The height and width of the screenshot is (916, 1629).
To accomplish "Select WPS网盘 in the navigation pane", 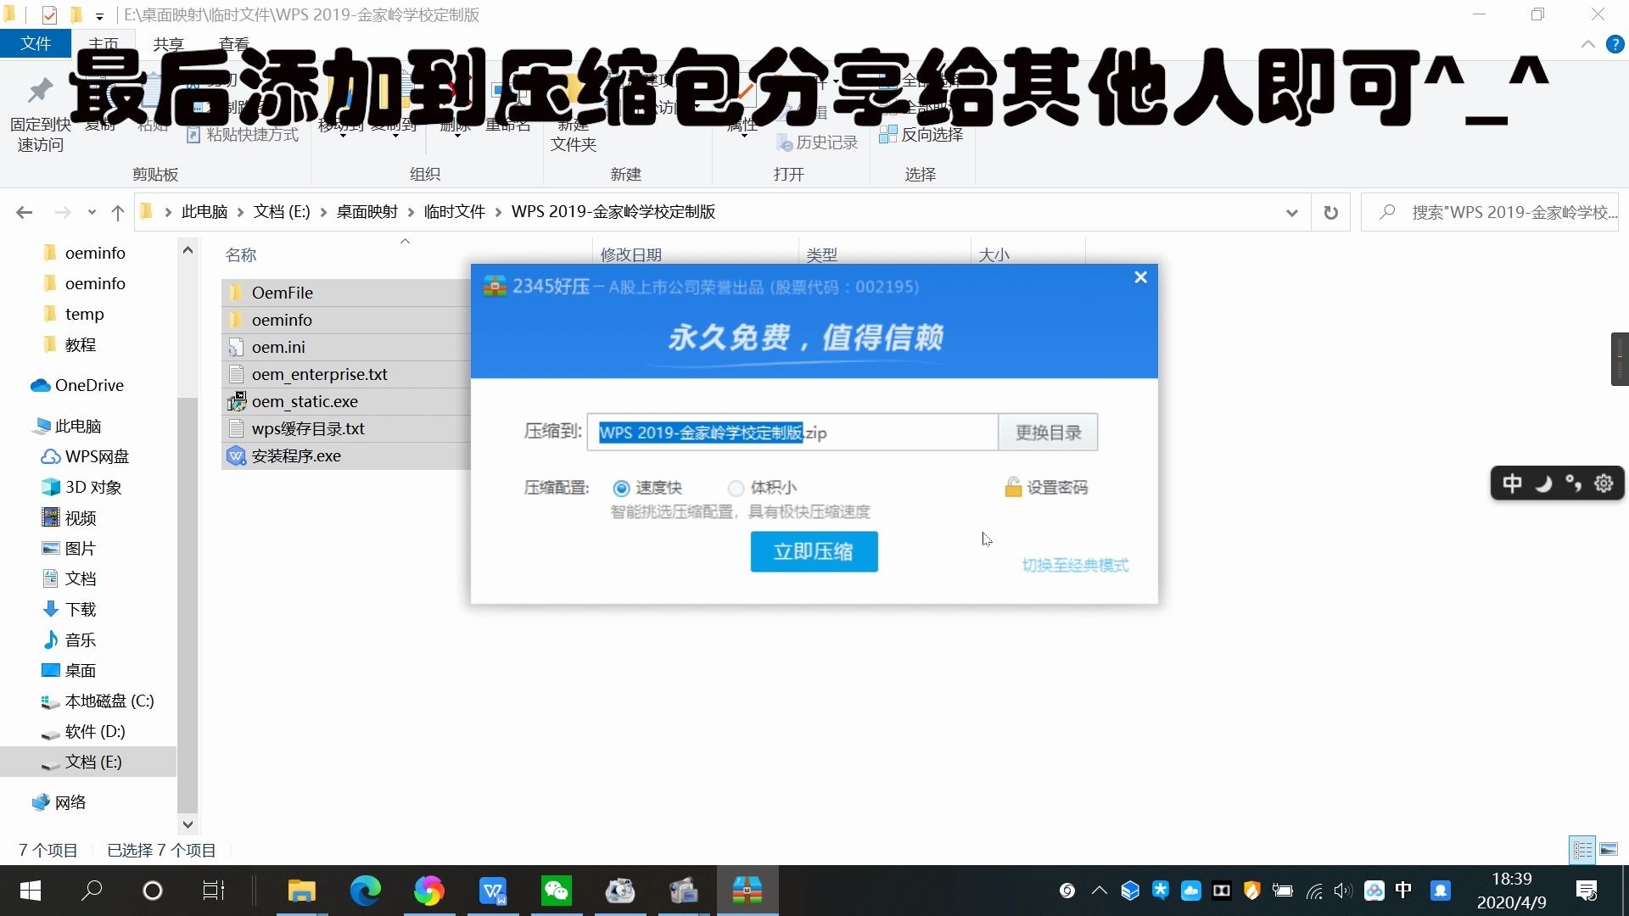I will [x=97, y=457].
